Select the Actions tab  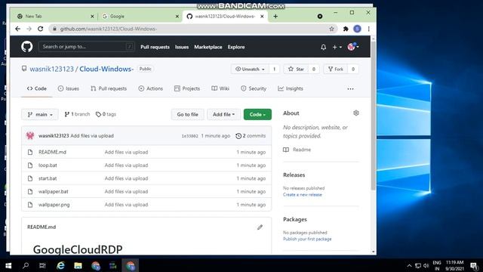pyautogui.click(x=151, y=88)
